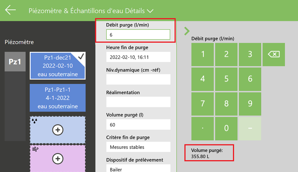Screen dimensions: 298x172
Task: Open sample Pz1-Pz1-1 card
Action: pos(57,98)
